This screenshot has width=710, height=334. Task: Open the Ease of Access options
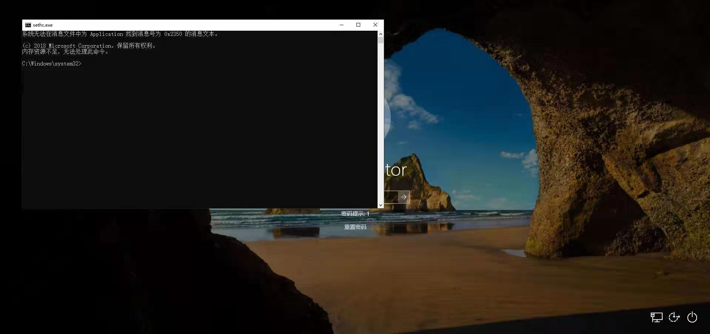(x=674, y=317)
